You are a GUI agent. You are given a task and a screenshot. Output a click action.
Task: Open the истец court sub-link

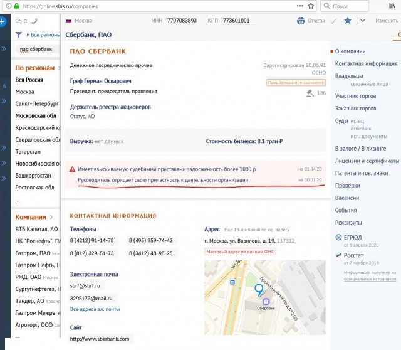click(357, 121)
